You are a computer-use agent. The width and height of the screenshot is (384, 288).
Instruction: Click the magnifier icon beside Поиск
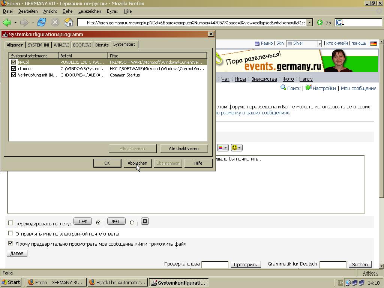283,87
